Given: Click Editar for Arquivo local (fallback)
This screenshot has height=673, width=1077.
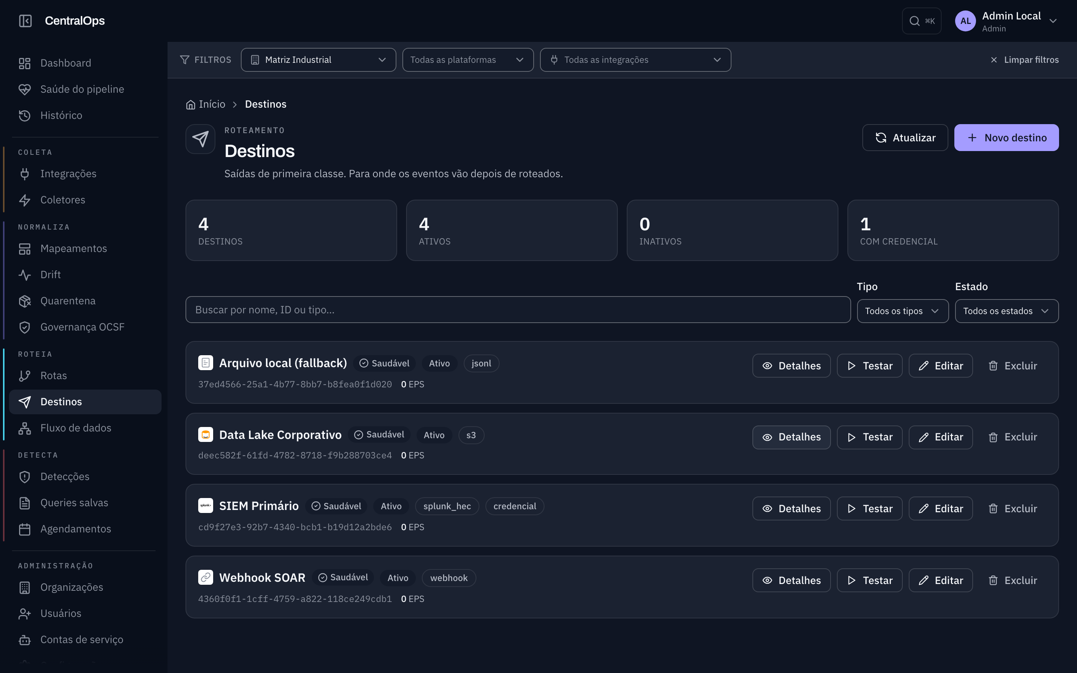Looking at the screenshot, I should [x=941, y=365].
